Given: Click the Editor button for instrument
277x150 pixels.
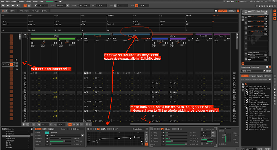Looking at the screenshot, I should pyautogui.click(x=268, y=71).
